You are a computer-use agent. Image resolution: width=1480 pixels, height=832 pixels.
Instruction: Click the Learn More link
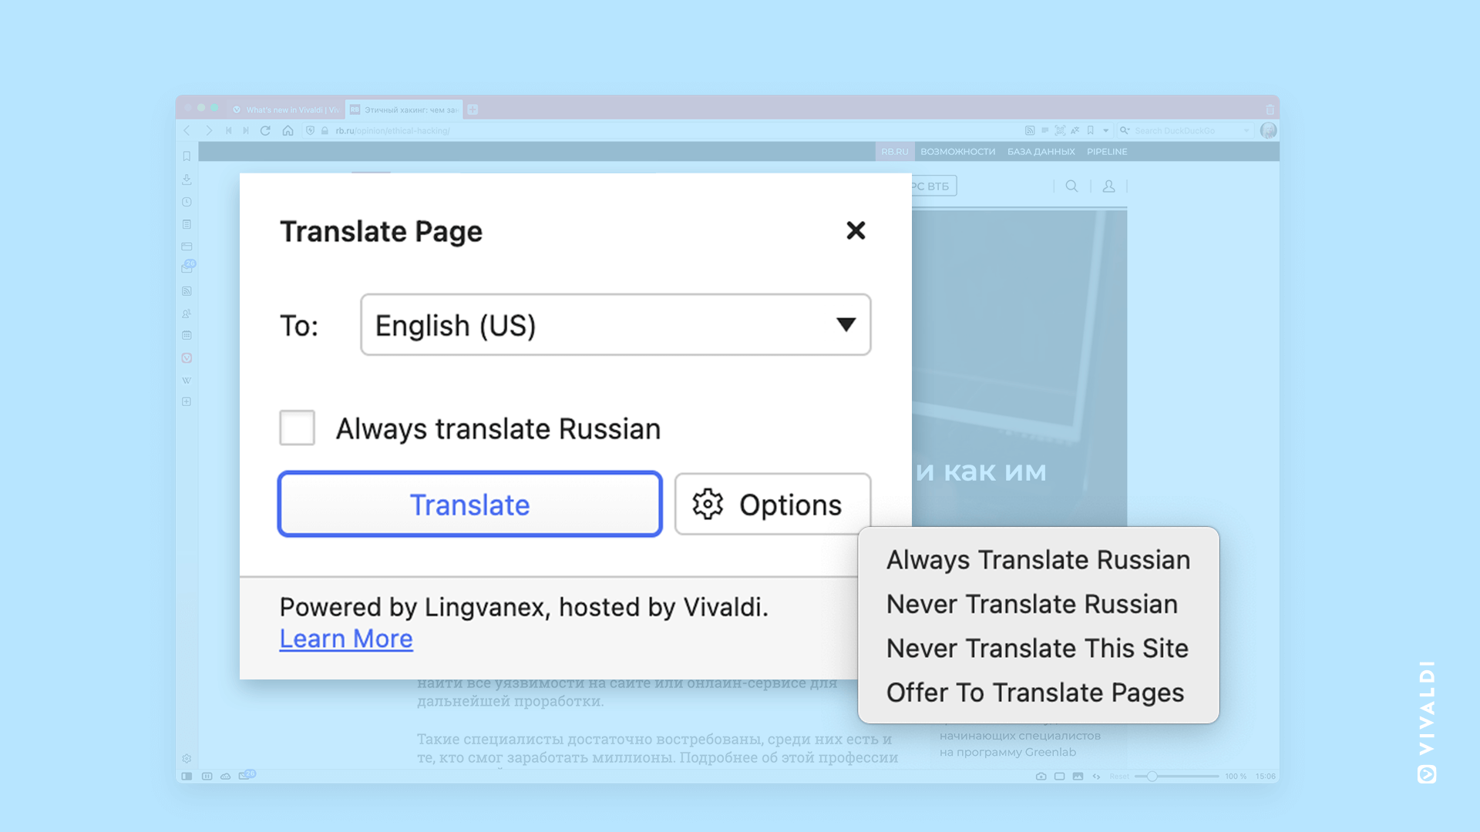[x=346, y=638]
